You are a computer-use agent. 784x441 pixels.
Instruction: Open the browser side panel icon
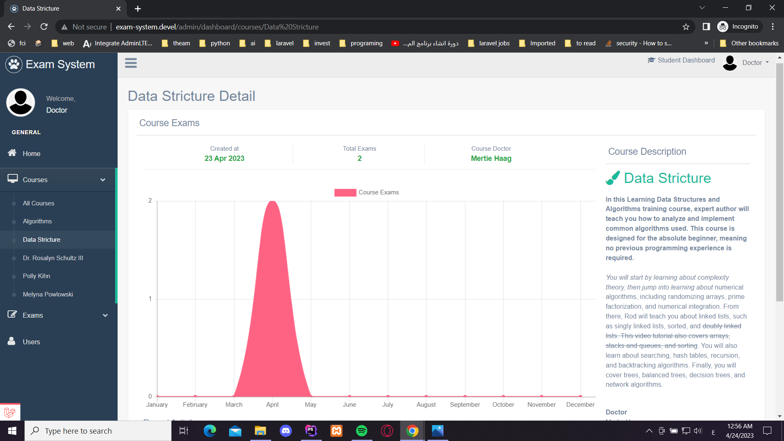pos(706,27)
